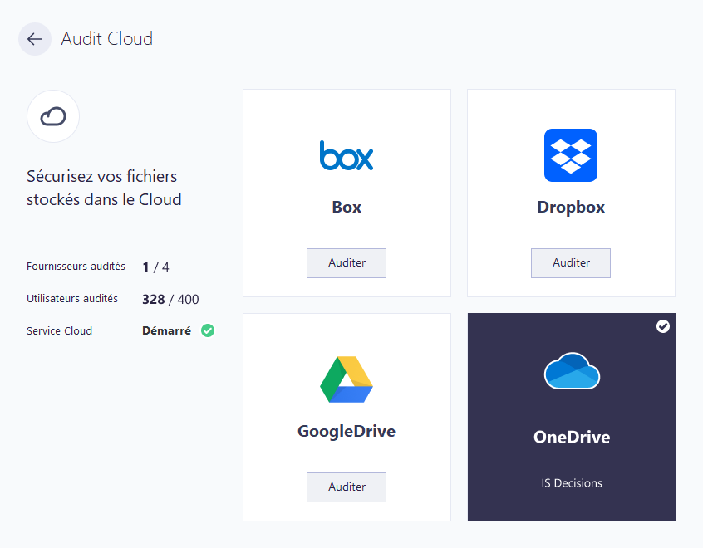Click the 328 / 400 users value
703x548 pixels.
tap(170, 299)
